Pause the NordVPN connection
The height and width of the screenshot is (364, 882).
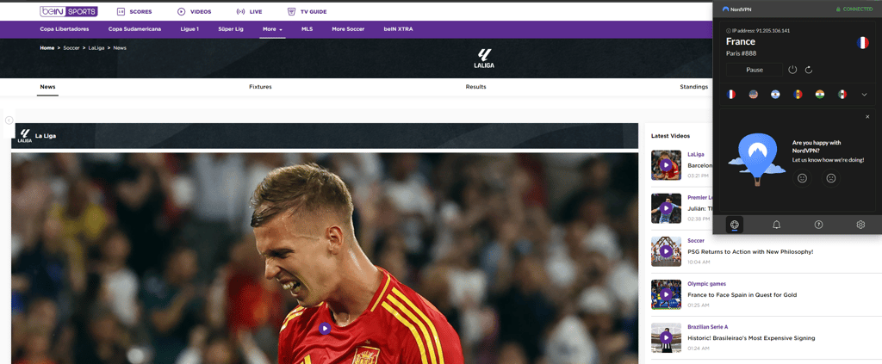pos(755,70)
